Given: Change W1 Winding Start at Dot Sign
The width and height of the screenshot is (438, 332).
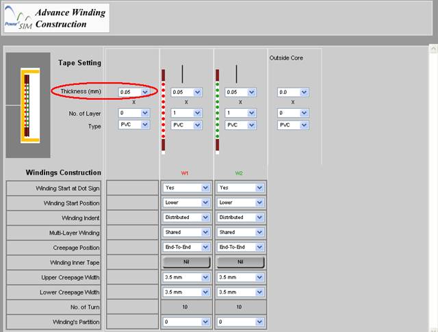Looking at the screenshot, I should [186, 188].
